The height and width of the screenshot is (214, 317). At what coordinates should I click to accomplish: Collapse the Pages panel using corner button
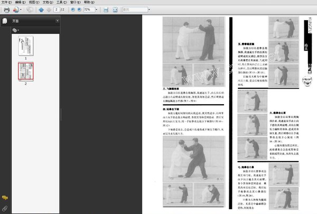57,21
